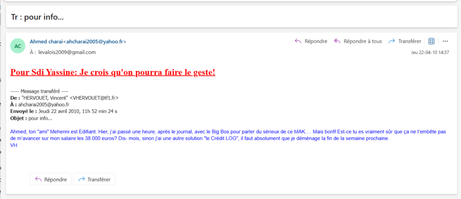Click the red Pour Sdi Yassine heading
This screenshot has height=199, width=461.
[113, 72]
